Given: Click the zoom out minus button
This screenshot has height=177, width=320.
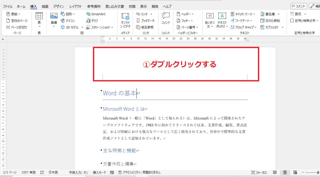Looking at the screenshot, I should (x=303, y=173).
